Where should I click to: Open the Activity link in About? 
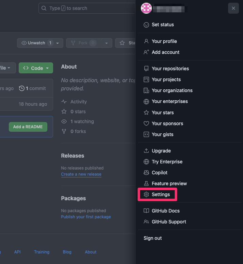[74, 102]
